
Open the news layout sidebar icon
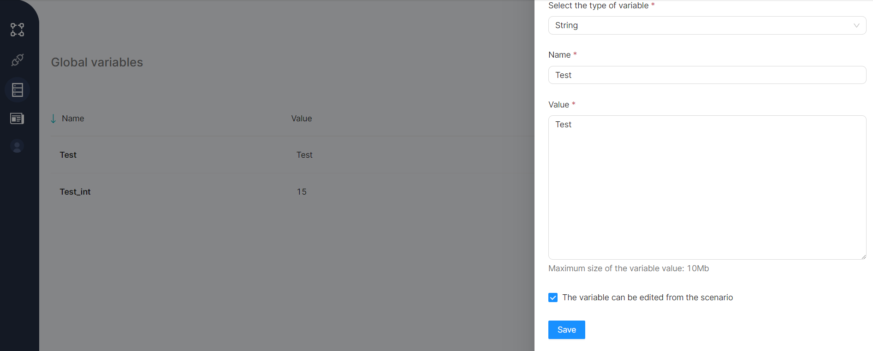[17, 119]
